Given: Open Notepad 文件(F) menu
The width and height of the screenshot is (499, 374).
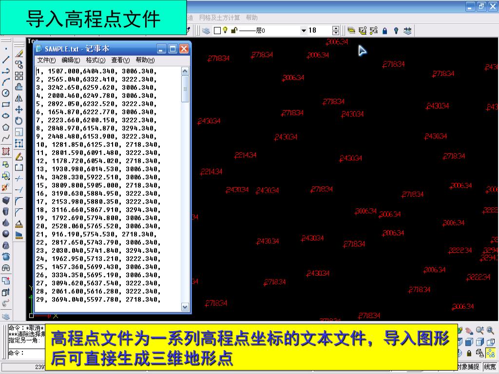Looking at the screenshot, I should pyautogui.click(x=46, y=60).
